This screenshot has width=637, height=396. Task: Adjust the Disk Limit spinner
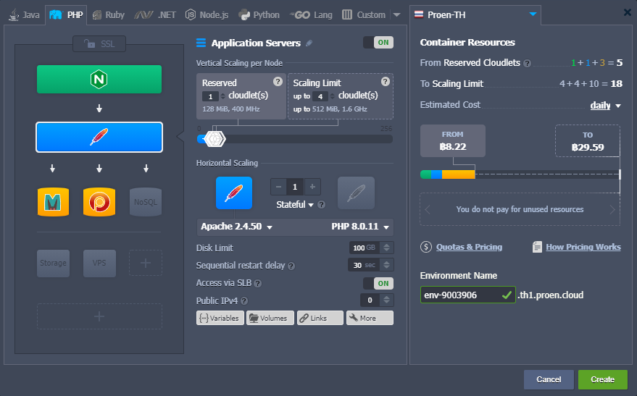pyautogui.click(x=387, y=248)
